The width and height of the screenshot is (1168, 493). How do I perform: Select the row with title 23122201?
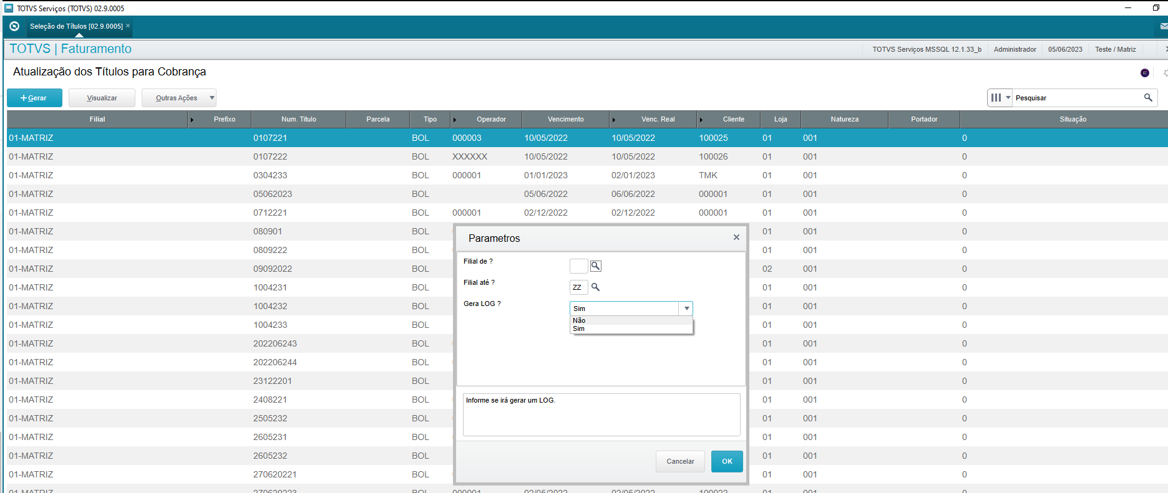click(231, 381)
